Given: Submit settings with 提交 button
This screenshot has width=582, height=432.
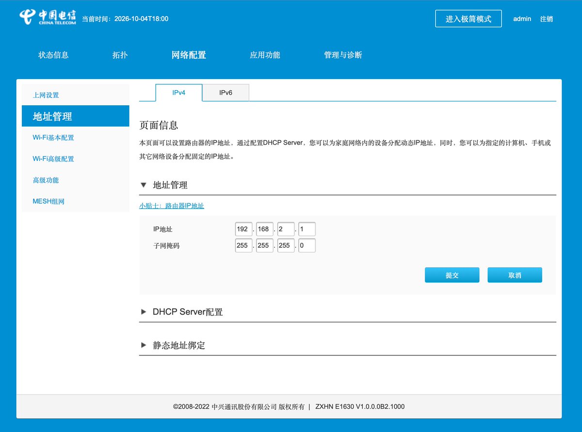Looking at the screenshot, I should tap(452, 275).
